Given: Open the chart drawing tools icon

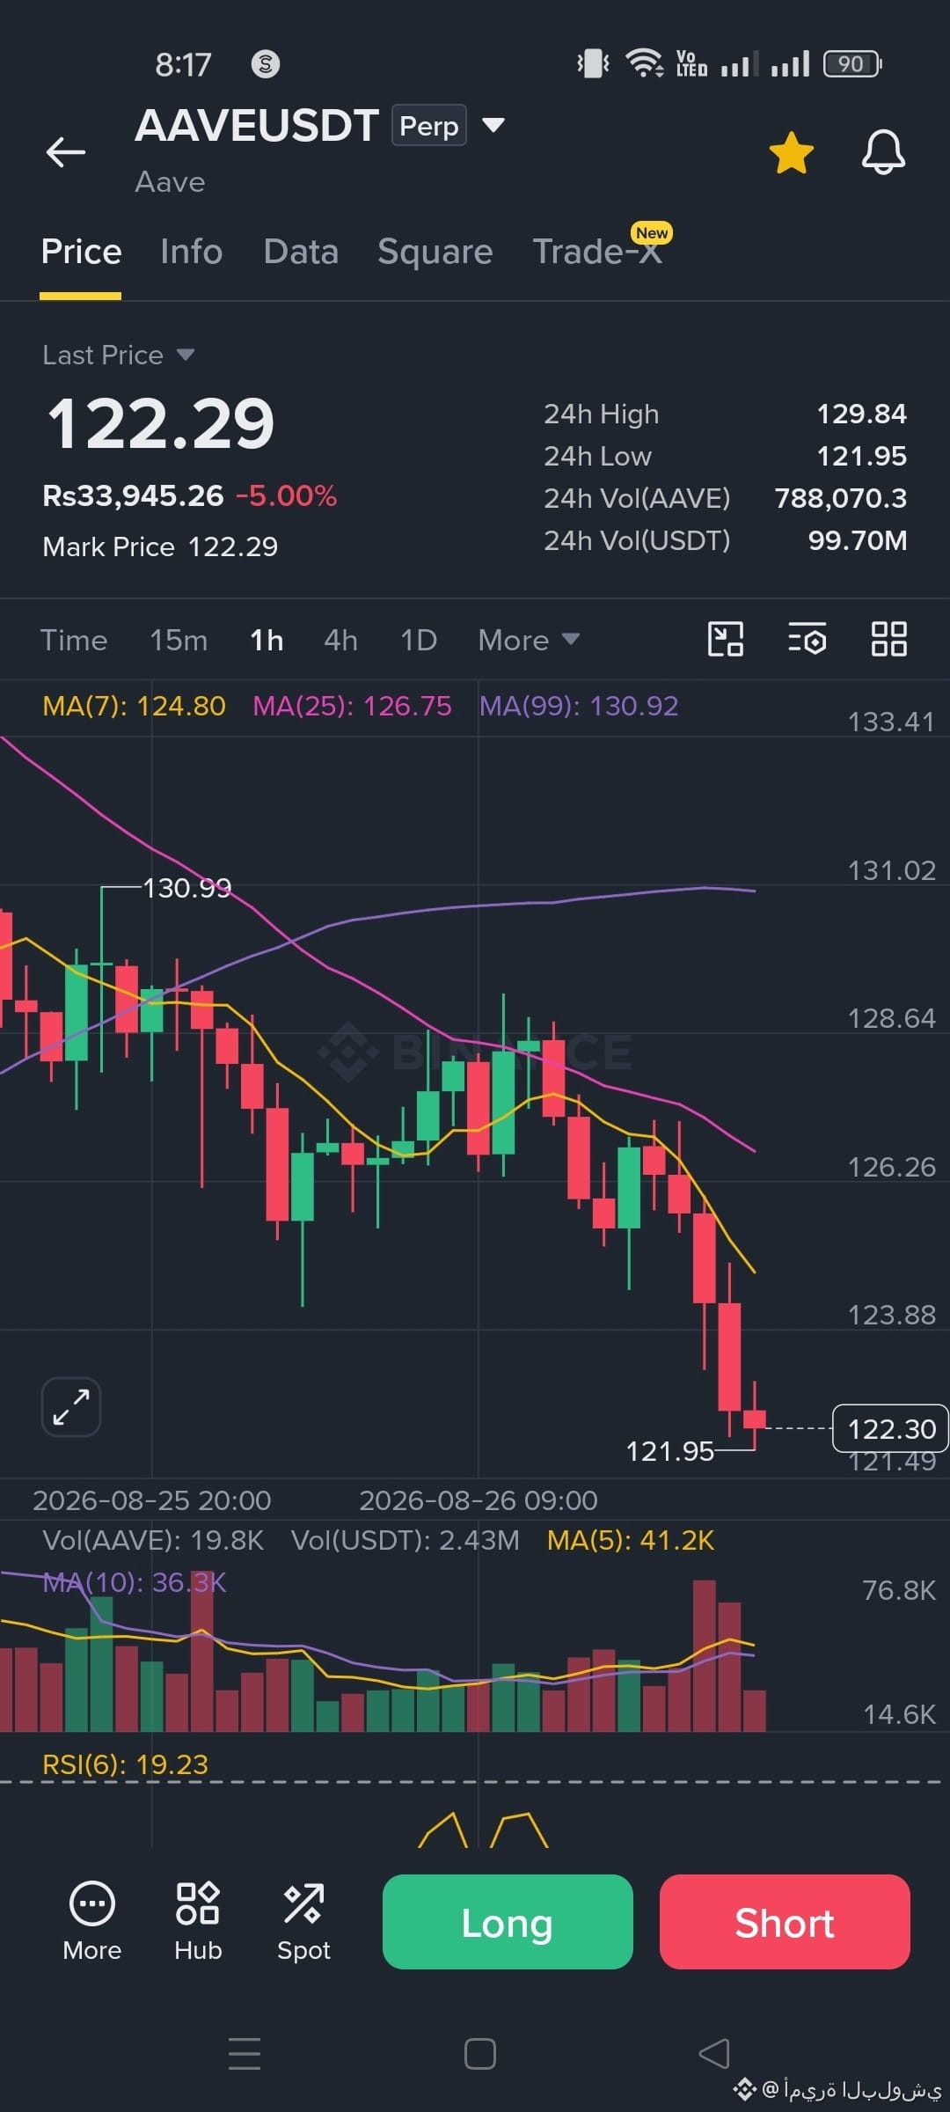Looking at the screenshot, I should [726, 639].
